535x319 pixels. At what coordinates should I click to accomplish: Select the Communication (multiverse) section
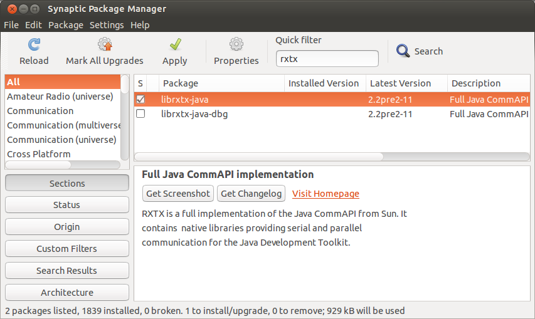[x=63, y=125]
